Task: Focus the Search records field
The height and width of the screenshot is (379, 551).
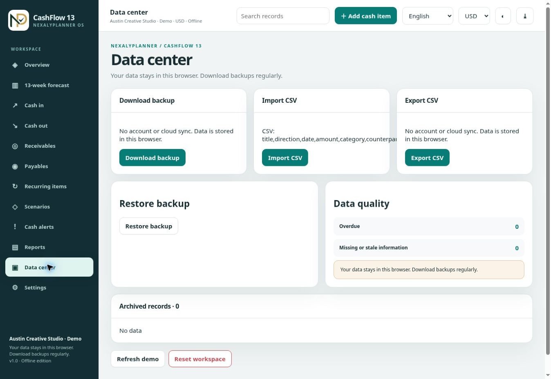Action: coord(283,16)
